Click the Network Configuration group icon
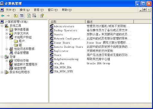Screen dimensions: 153x109 (x=51, y=39)
